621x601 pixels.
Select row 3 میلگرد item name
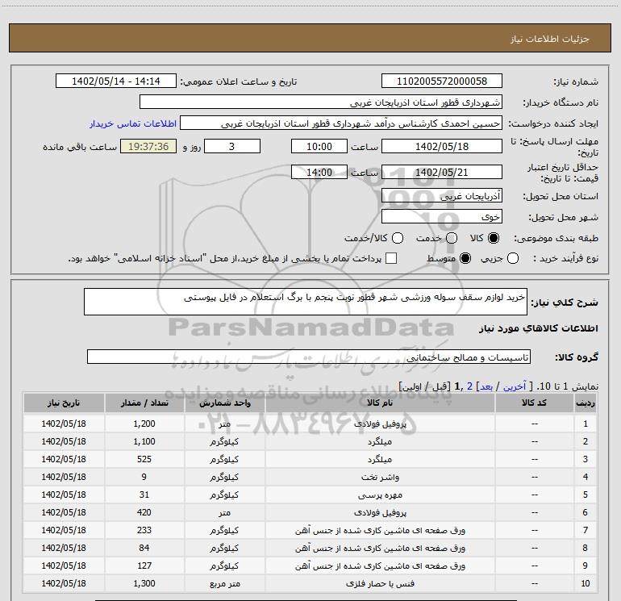380,459
